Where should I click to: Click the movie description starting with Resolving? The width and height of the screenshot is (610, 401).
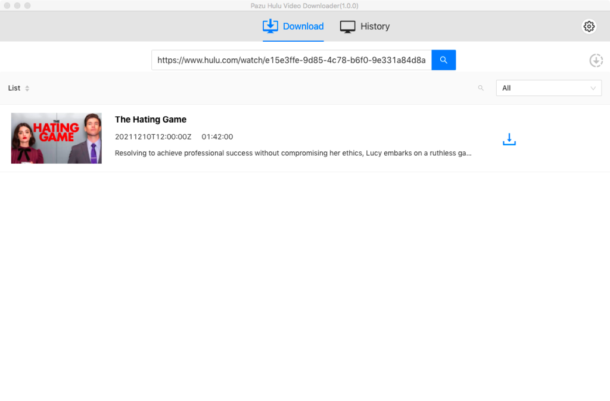pyautogui.click(x=293, y=153)
